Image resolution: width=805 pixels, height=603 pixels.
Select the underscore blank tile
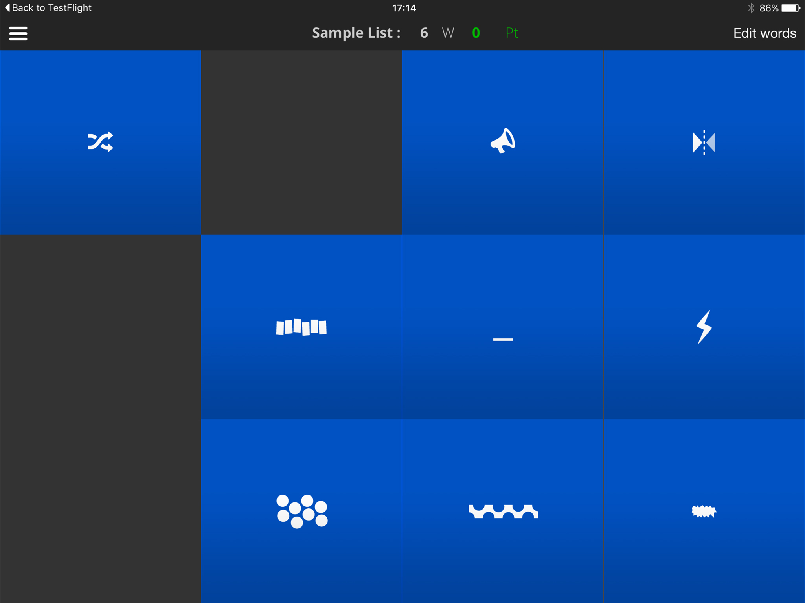503,327
